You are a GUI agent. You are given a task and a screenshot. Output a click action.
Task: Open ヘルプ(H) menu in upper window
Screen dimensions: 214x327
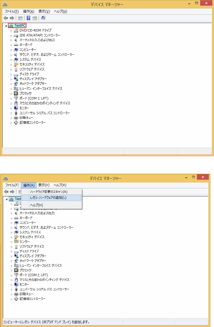(x=61, y=11)
